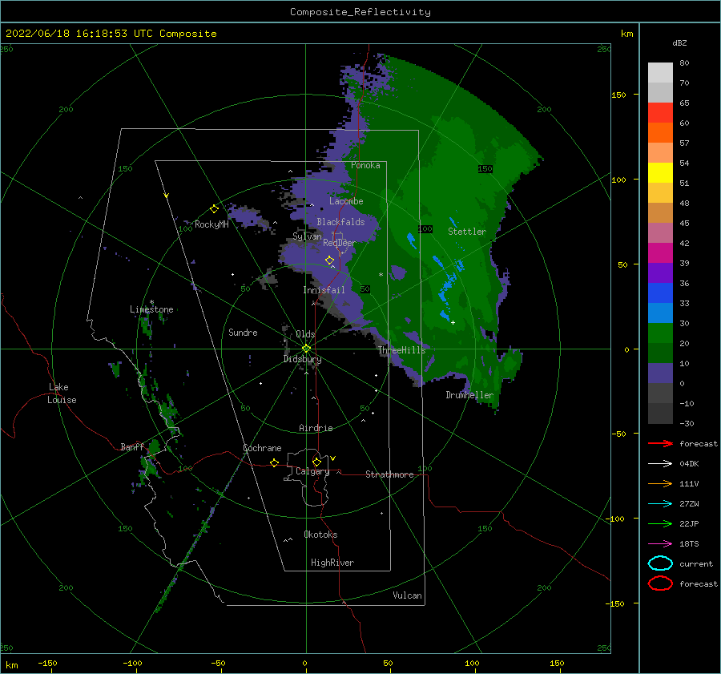Click the Cochrane city label
The height and width of the screenshot is (674, 721).
262,448
